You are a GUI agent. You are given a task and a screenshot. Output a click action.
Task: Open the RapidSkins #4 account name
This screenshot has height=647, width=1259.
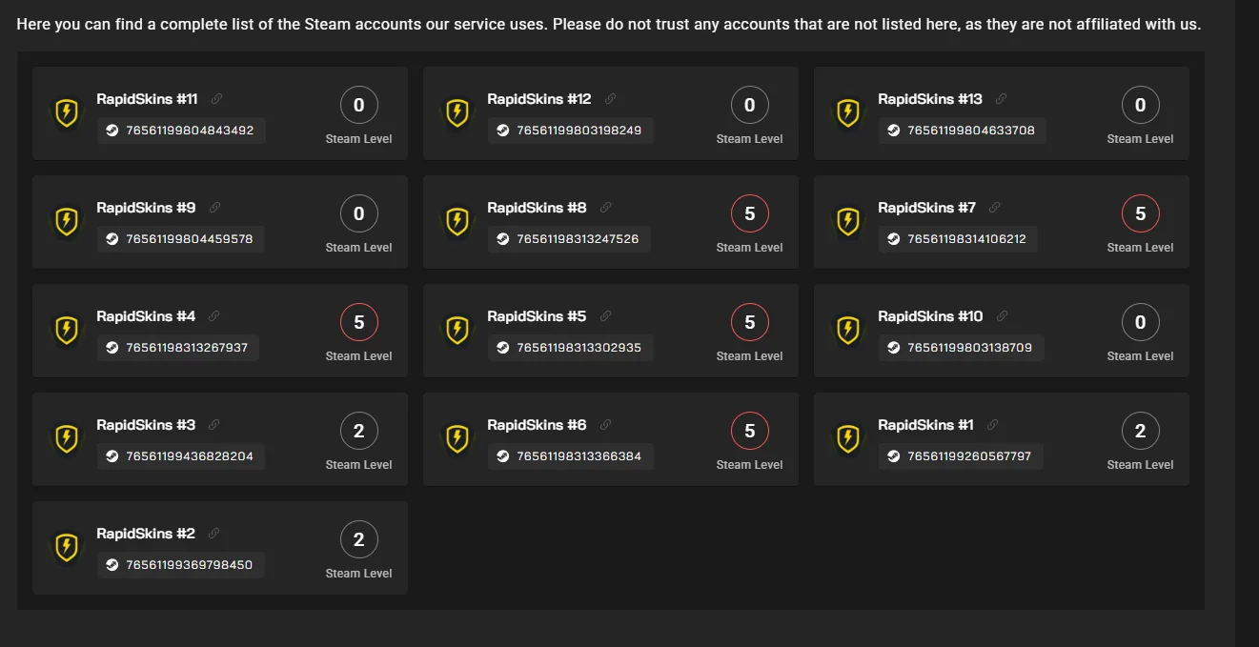tap(146, 316)
